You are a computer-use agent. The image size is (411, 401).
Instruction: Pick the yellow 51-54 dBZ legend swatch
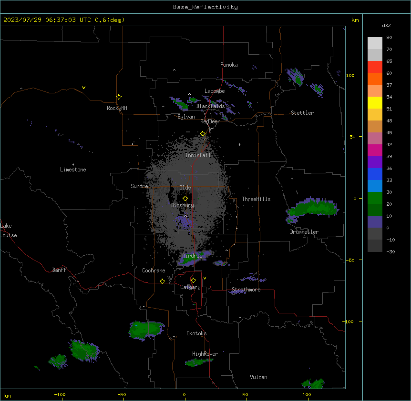coord(375,102)
